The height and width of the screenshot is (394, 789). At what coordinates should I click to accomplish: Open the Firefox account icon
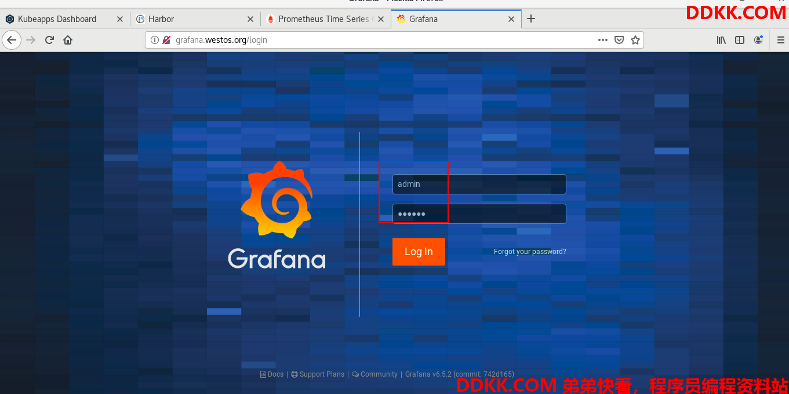758,40
